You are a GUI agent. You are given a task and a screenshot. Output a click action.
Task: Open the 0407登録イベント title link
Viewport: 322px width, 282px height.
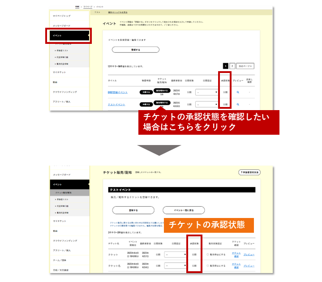(x=117, y=92)
